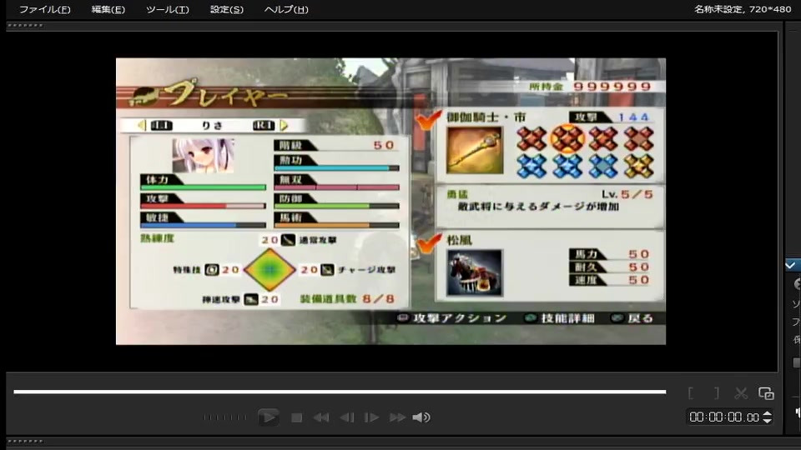Click the プレイヤー heading in the preview

(x=228, y=94)
